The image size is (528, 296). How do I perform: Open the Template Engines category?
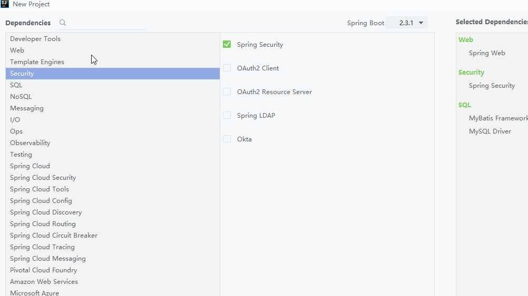point(37,62)
